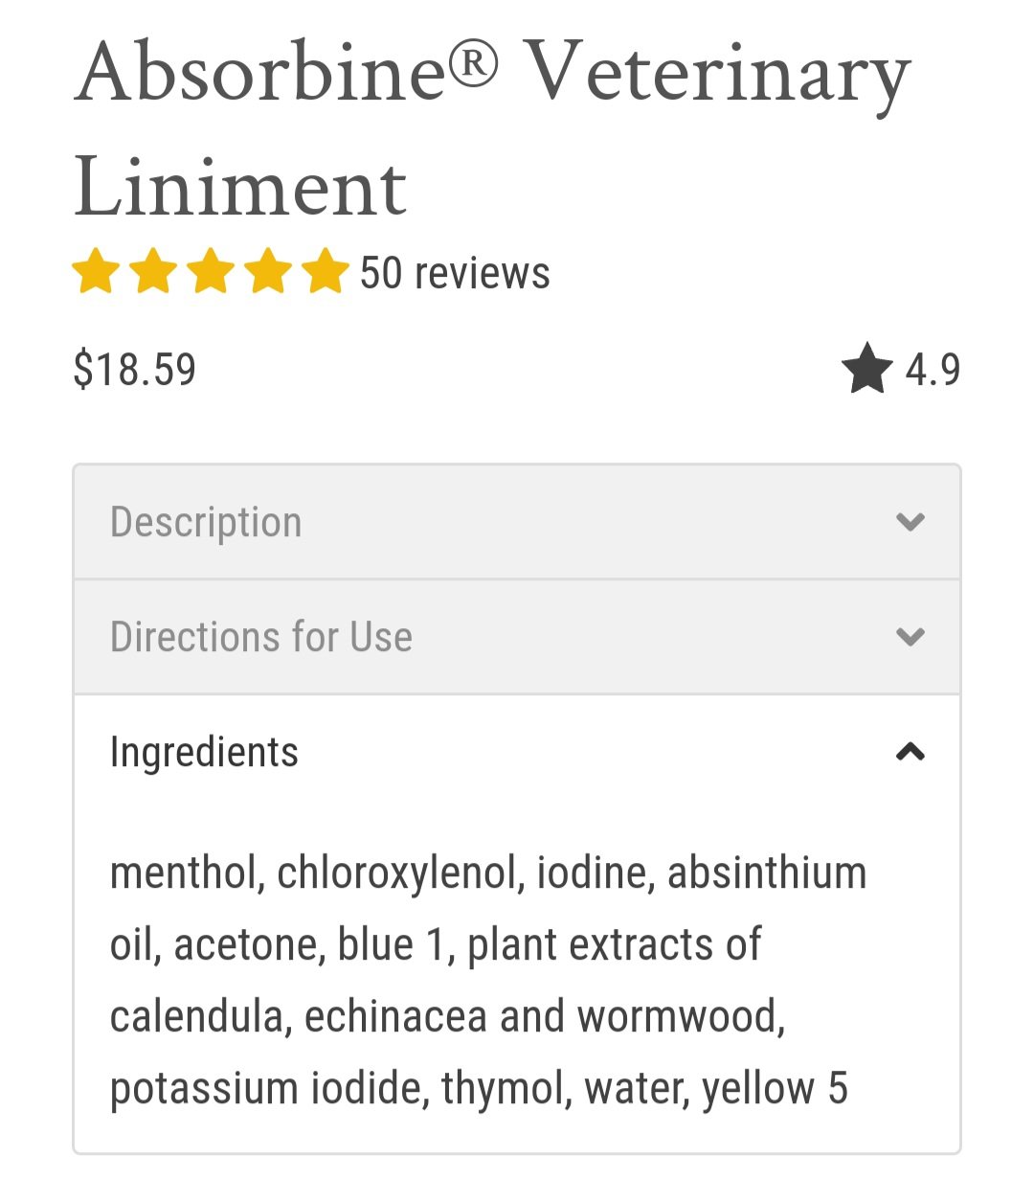
Task: Click the ingredients list text
Action: (x=488, y=980)
